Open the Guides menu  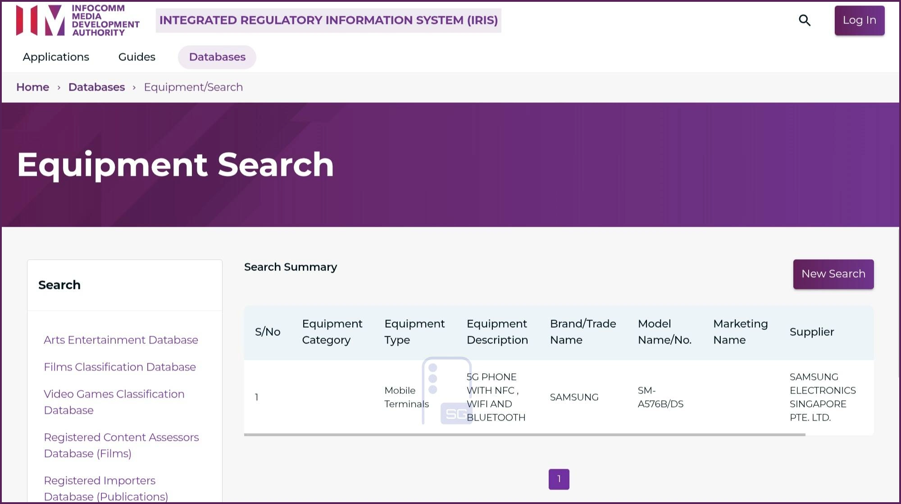137,57
